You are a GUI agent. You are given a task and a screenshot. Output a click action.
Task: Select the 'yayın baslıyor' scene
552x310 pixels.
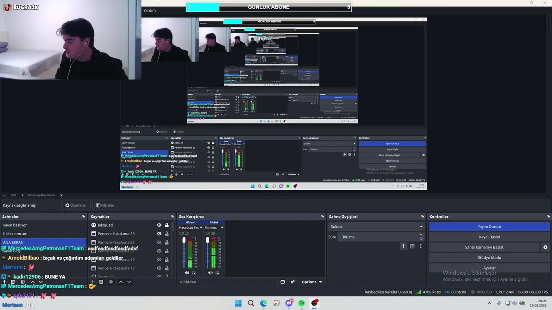coord(43,225)
